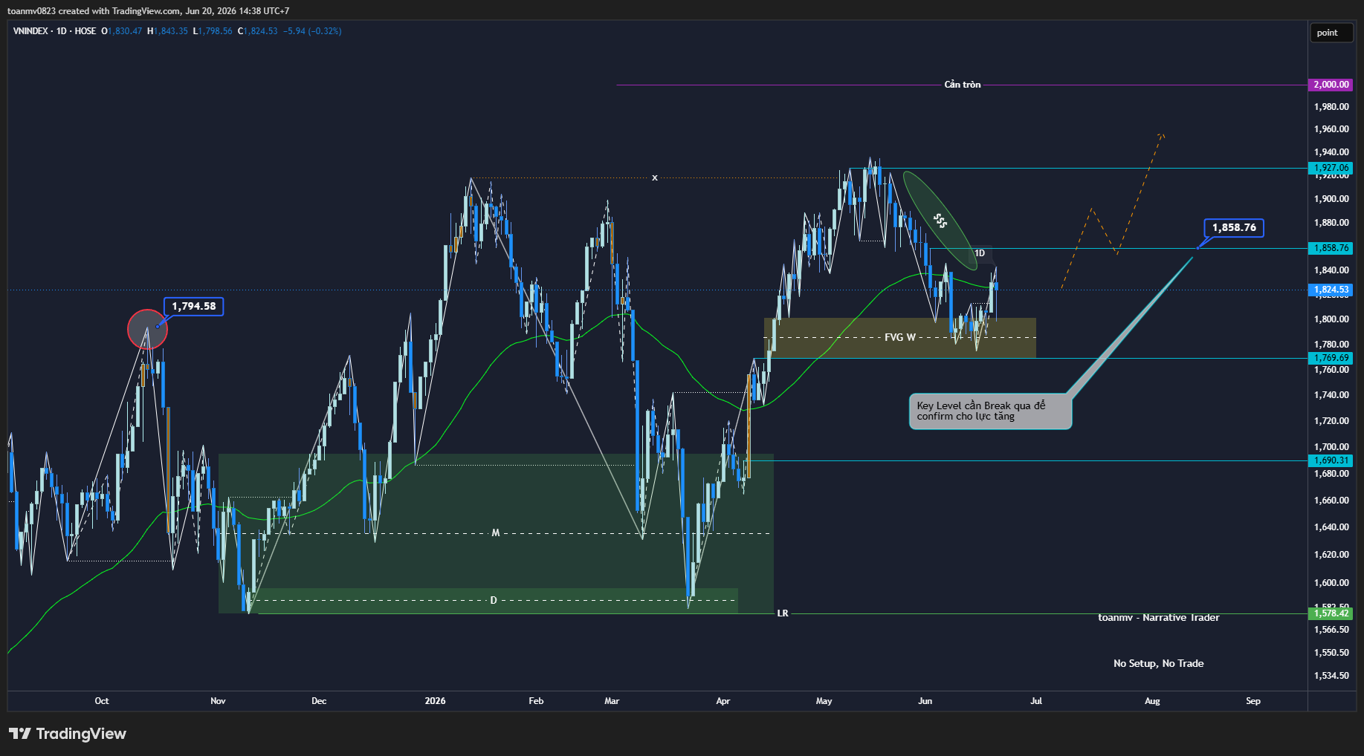Click the TradingView logo at bottom left

[x=68, y=734]
